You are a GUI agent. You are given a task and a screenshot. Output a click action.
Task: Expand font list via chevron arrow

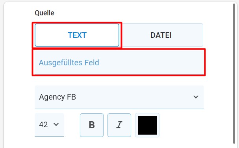coord(196,97)
